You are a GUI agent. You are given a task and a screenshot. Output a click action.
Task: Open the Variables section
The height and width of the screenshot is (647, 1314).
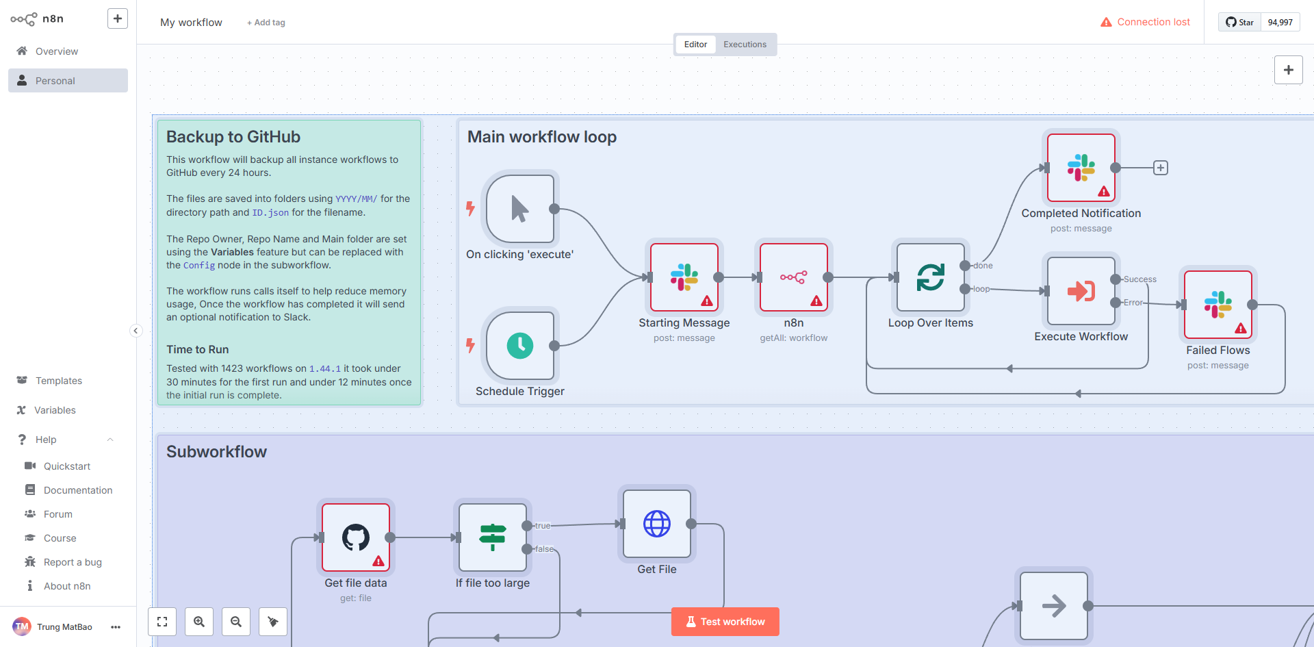pos(68,410)
